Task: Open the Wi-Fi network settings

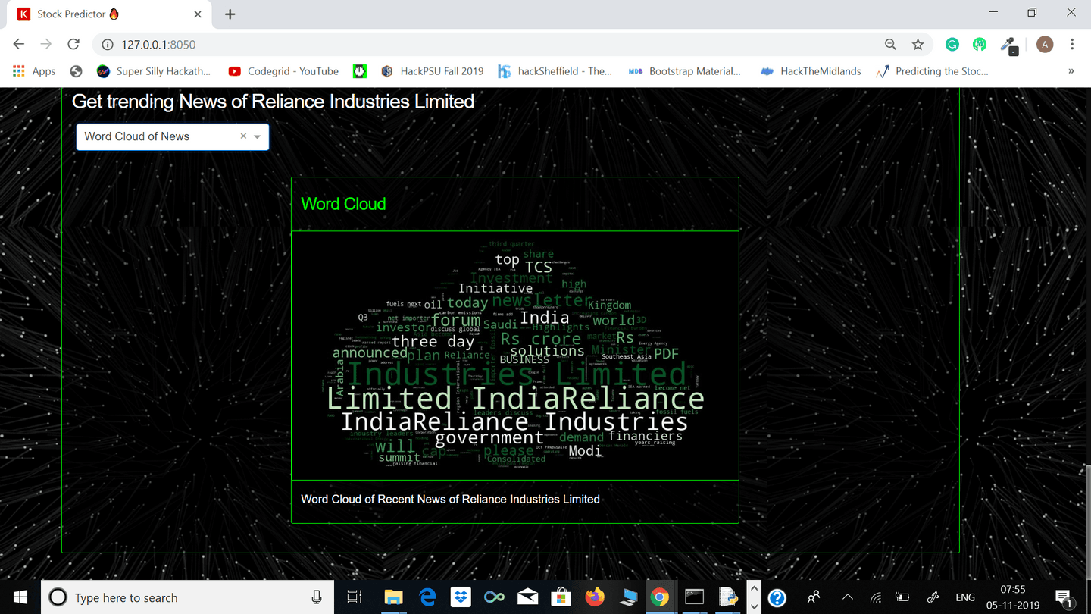Action: pos(876,597)
